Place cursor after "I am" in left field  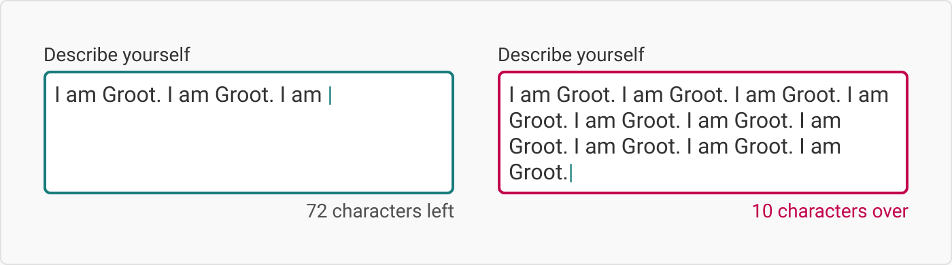pos(324,95)
